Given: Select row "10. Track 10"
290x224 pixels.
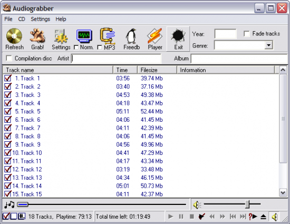Looking at the screenshot, I should 141,153.
